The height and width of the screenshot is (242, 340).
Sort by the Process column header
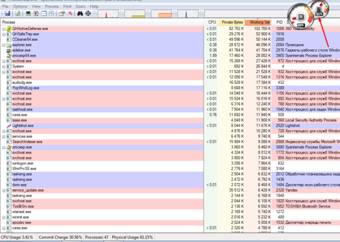(x=102, y=22)
